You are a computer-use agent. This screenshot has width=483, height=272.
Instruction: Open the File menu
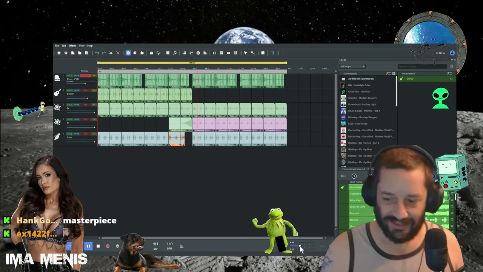tap(57, 46)
